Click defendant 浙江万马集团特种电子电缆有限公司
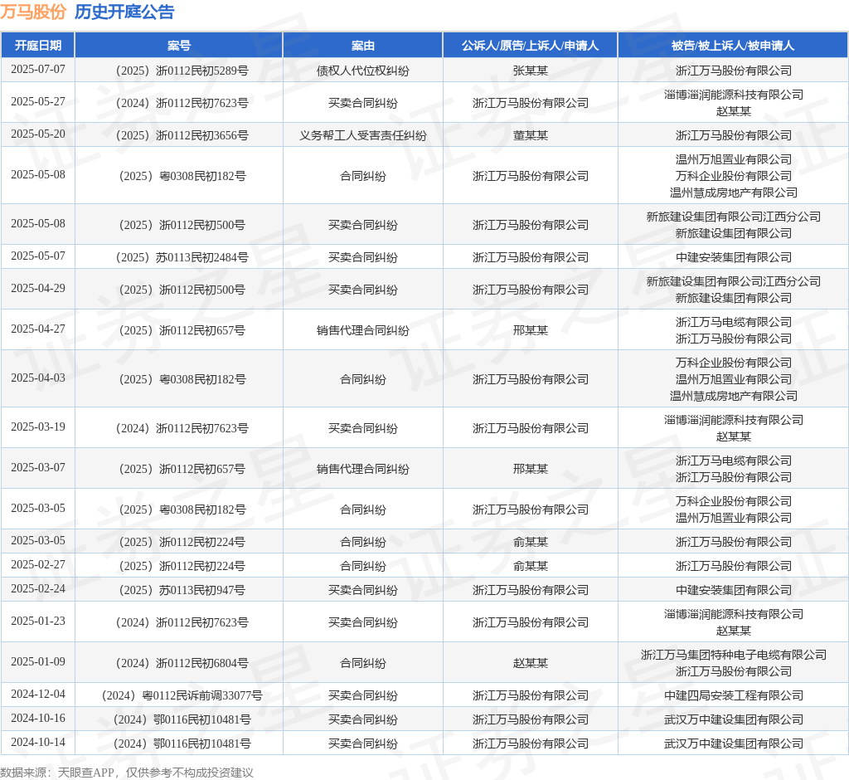 tap(733, 655)
